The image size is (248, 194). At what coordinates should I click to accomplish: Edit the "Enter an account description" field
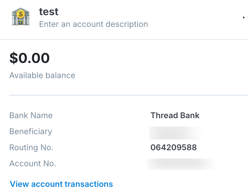pyautogui.click(x=93, y=24)
